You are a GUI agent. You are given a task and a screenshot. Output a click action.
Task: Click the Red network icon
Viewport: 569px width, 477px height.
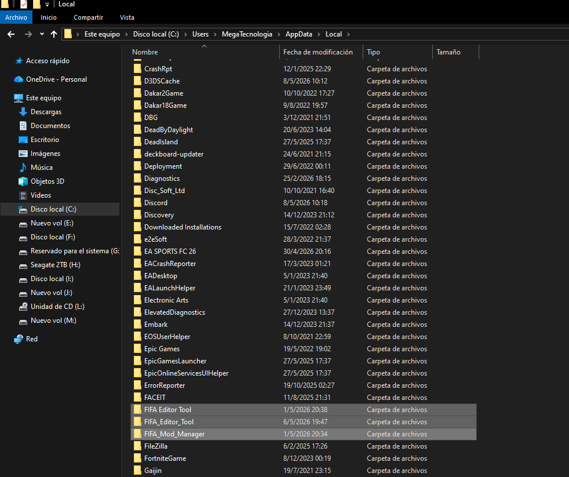point(18,339)
